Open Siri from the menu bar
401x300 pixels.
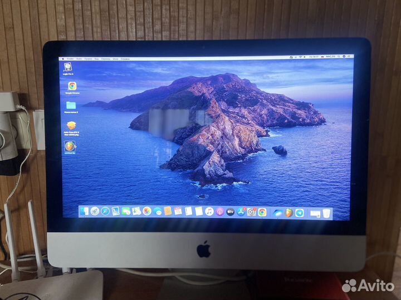click(344, 56)
